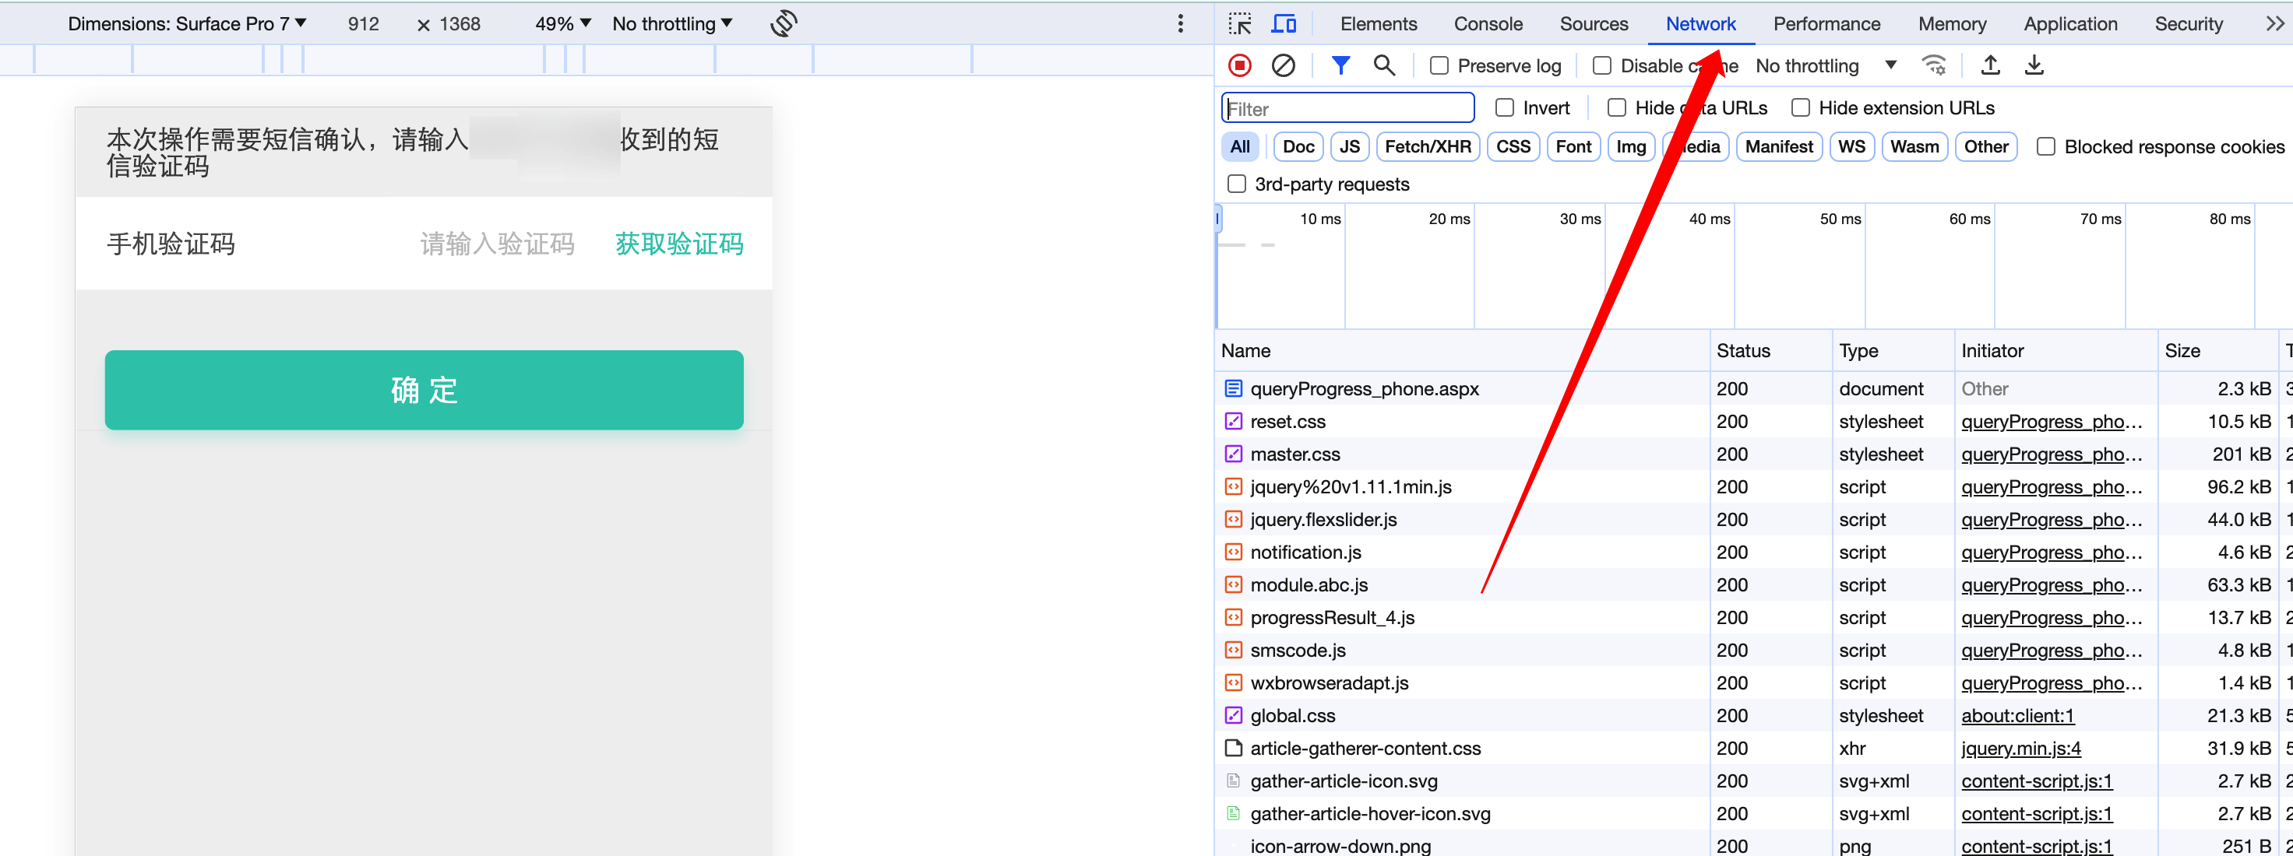Open the Performance tab
Screen dimensions: 2293x856
(1826, 24)
